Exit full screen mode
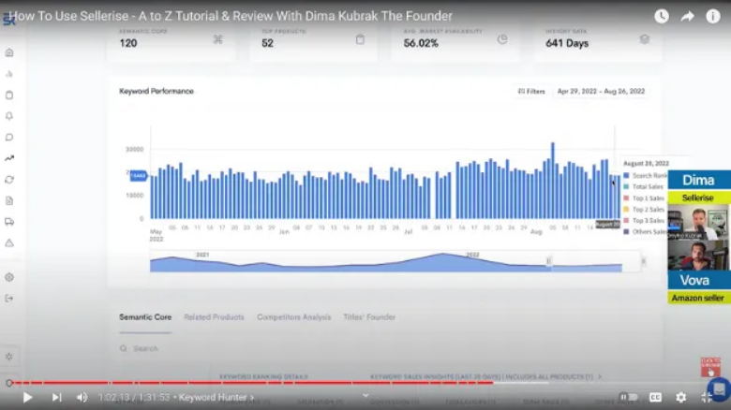This screenshot has width=731, height=410. click(x=707, y=398)
